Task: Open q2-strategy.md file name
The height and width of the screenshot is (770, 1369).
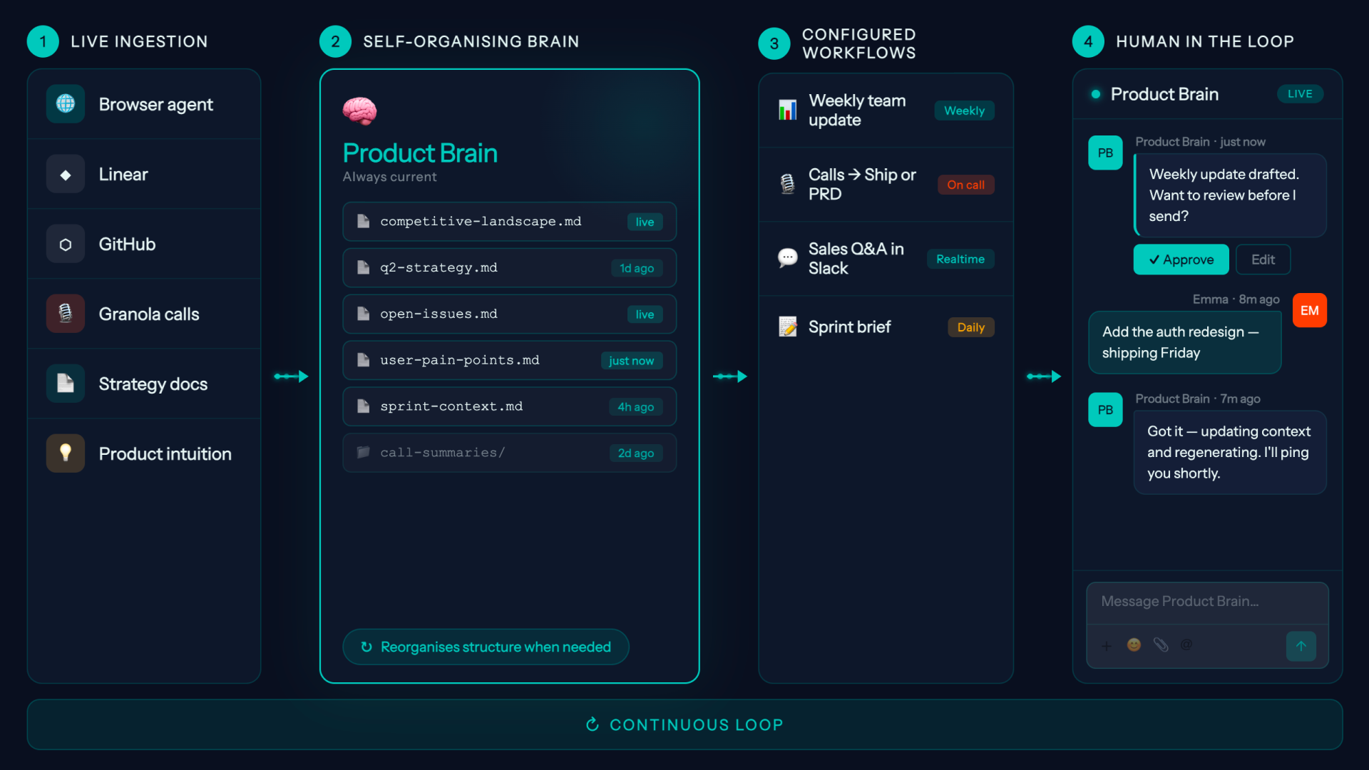Action: coord(439,267)
